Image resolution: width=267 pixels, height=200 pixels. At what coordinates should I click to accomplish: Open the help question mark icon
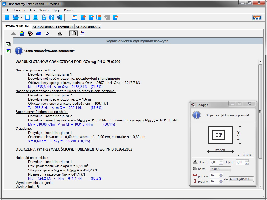point(51,17)
